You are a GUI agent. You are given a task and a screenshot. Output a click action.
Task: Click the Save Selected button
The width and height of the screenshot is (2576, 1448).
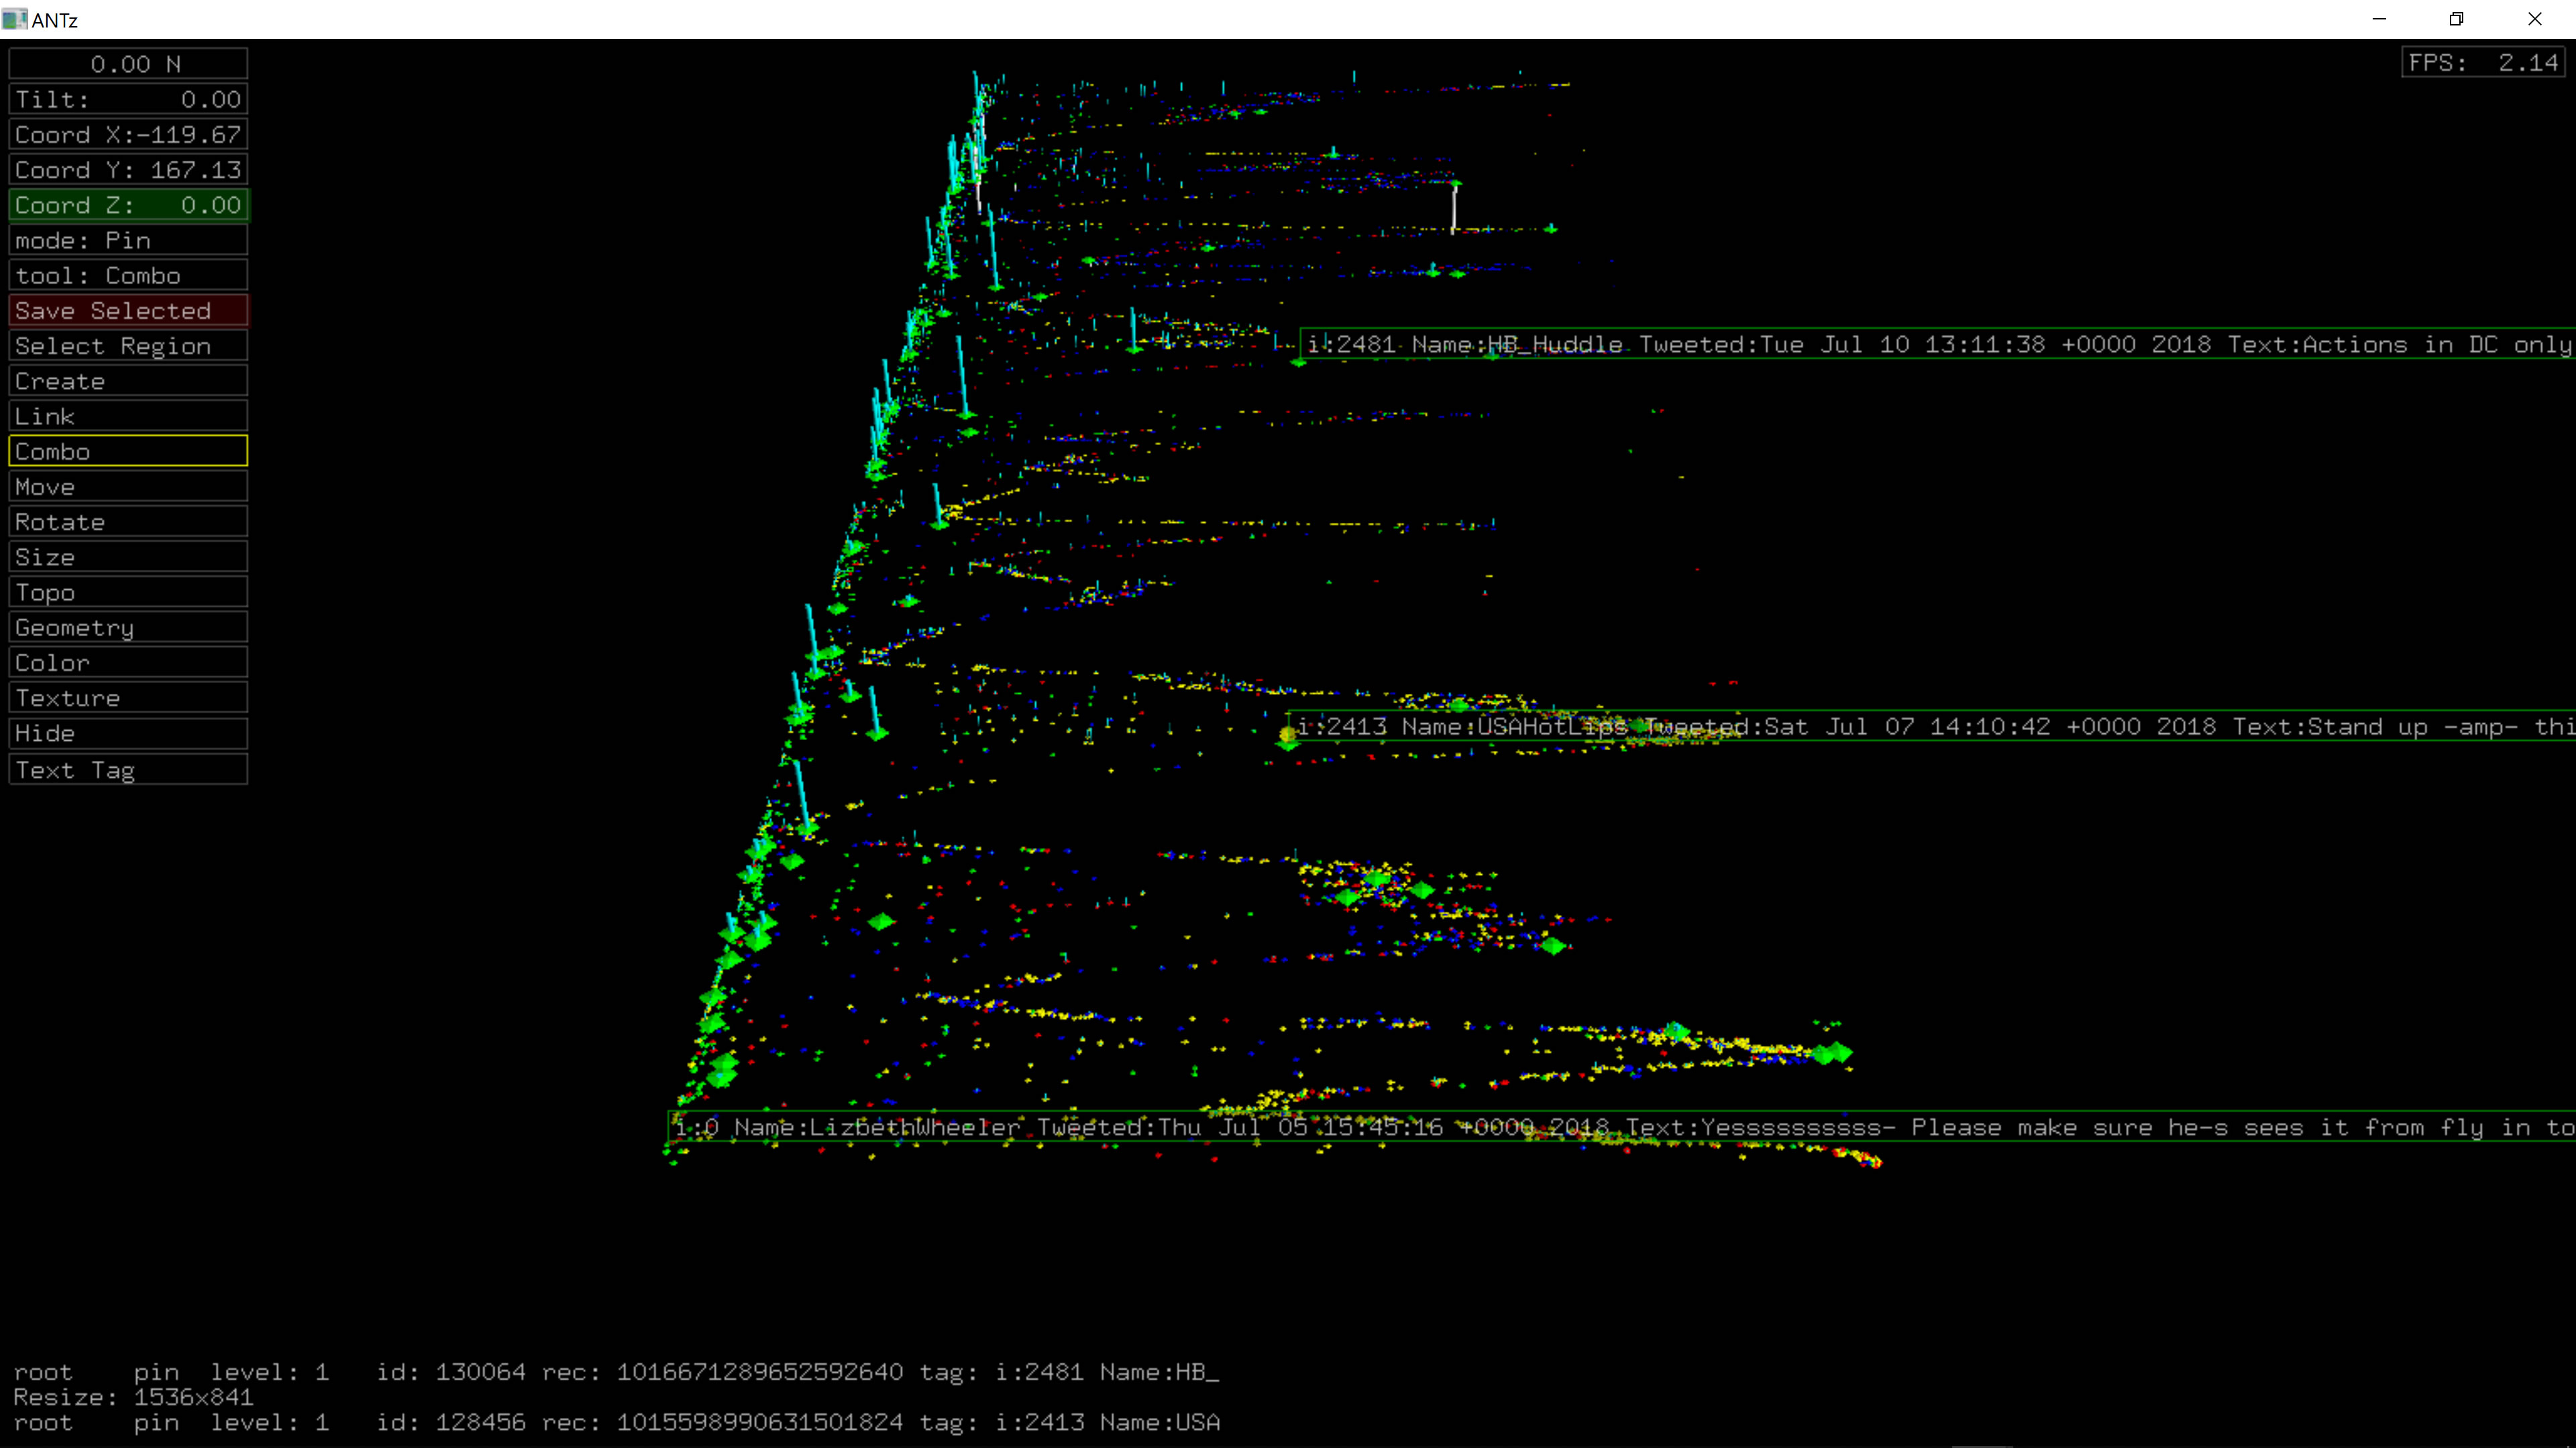coord(128,311)
